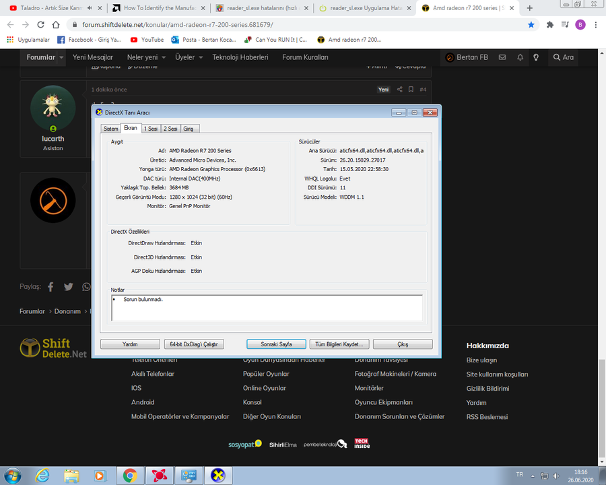Open the media control icon in the Chrome toolbar
This screenshot has height=485, width=606.
coord(565,25)
